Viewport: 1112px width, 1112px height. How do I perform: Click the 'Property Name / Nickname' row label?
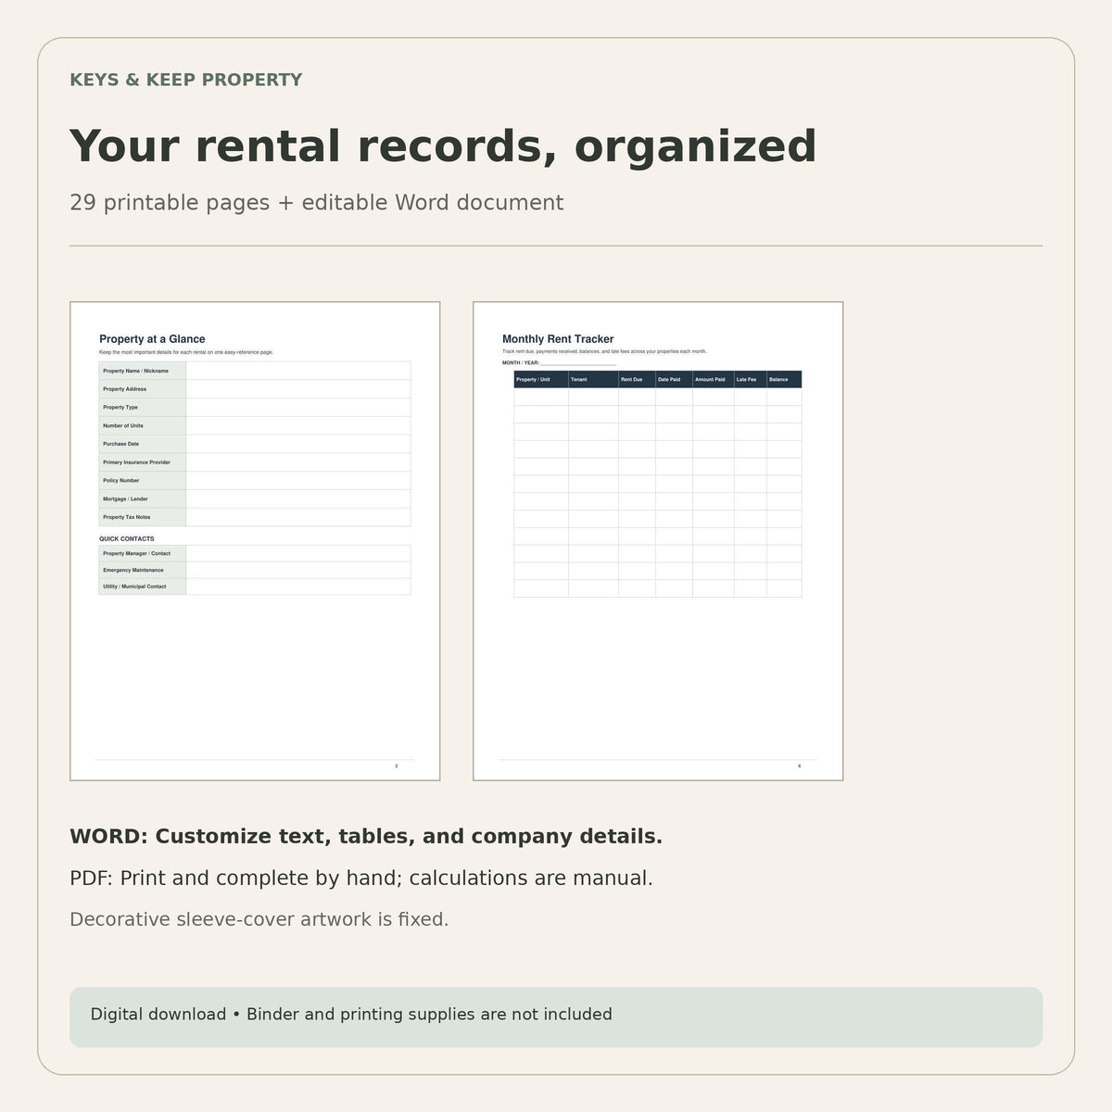tap(143, 371)
